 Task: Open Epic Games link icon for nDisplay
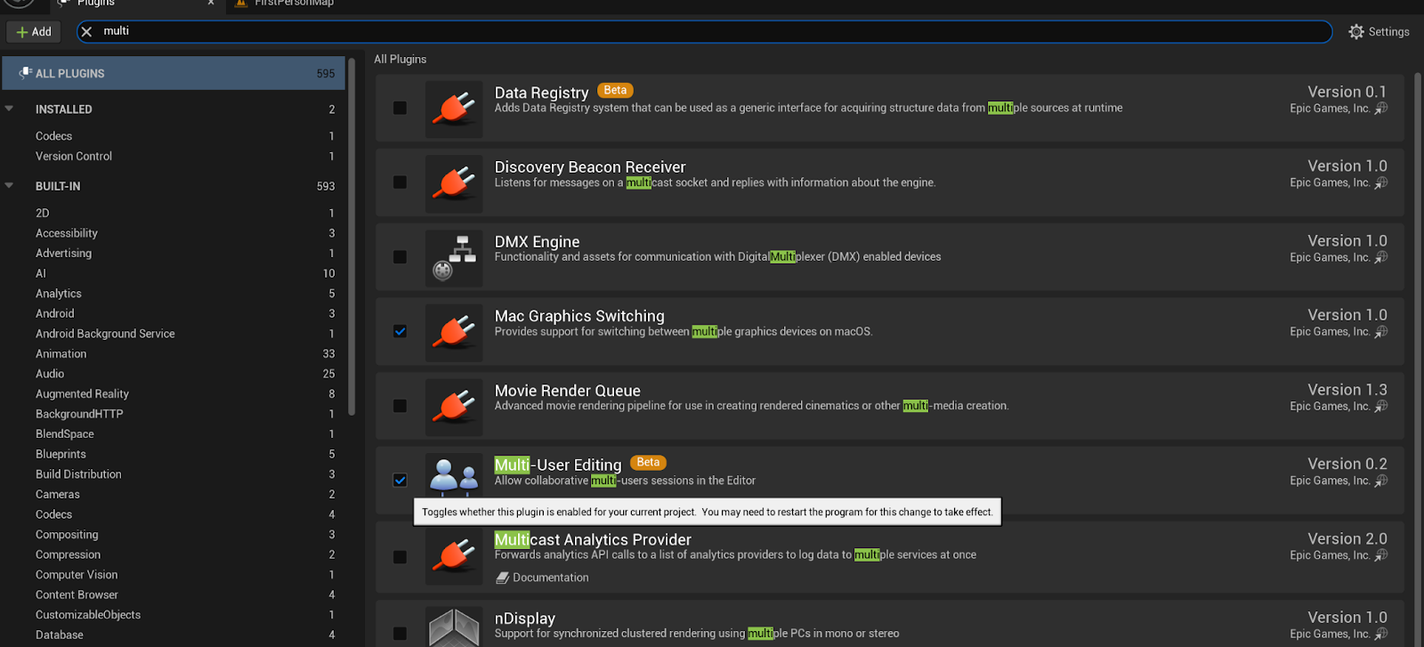point(1381,634)
